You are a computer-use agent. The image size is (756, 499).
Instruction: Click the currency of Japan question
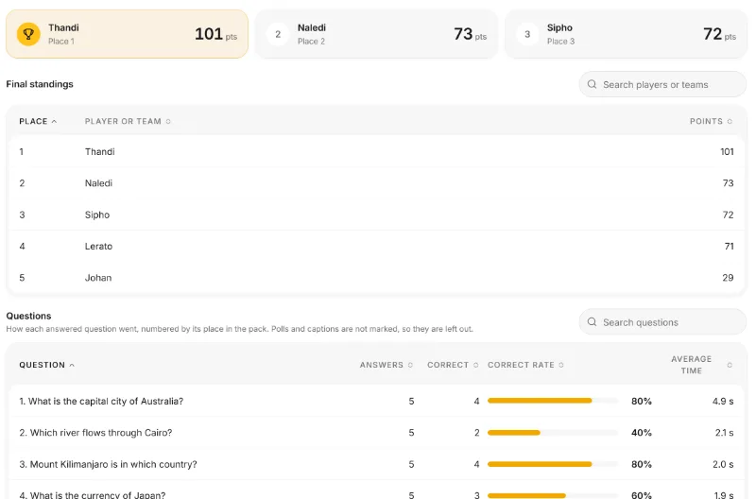pyautogui.click(x=92, y=495)
